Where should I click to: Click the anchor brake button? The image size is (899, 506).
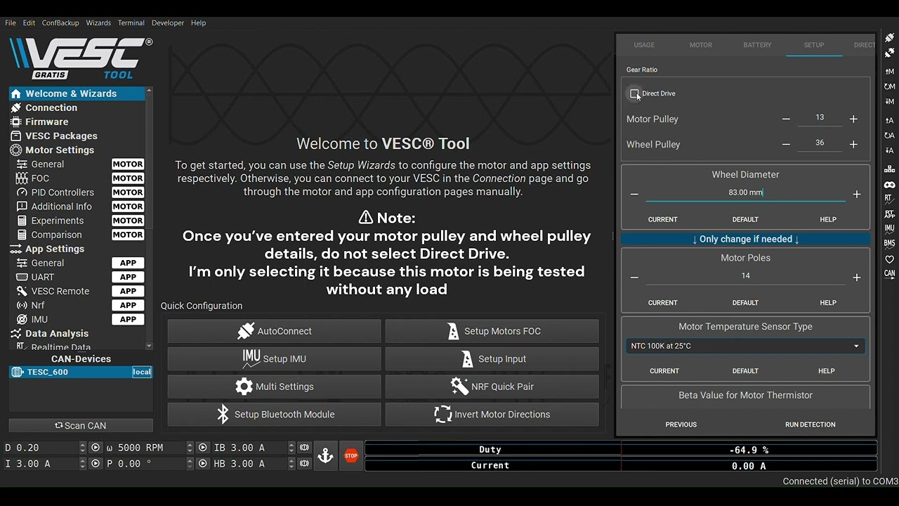(x=325, y=455)
